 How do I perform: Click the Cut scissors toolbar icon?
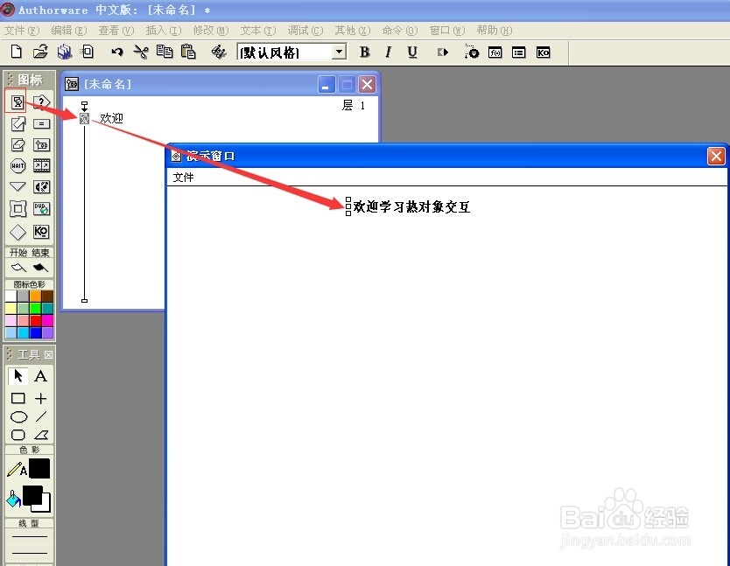[x=140, y=52]
